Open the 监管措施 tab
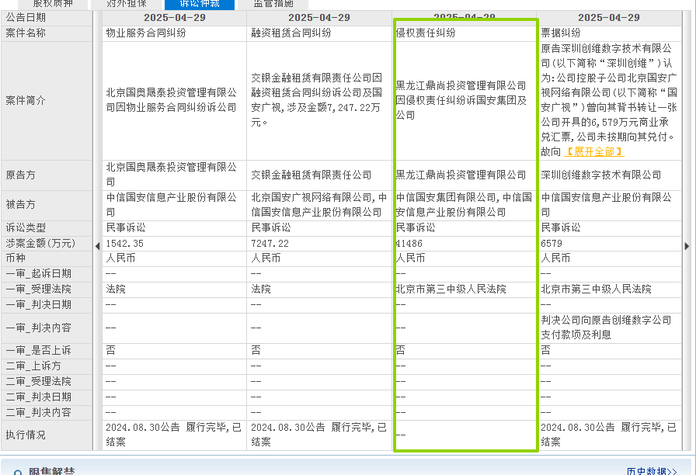This screenshot has height=475, width=696. tap(273, 4)
